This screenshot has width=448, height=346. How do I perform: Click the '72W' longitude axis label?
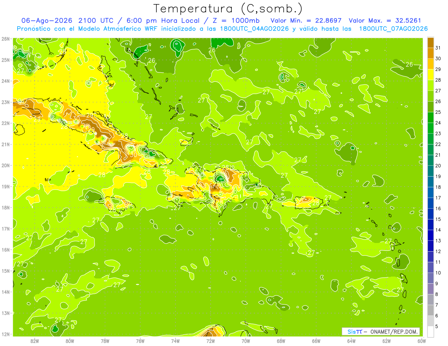(210, 341)
